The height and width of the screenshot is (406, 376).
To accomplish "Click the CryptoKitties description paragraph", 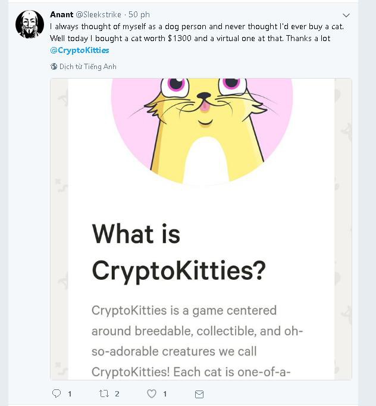I will [197, 341].
